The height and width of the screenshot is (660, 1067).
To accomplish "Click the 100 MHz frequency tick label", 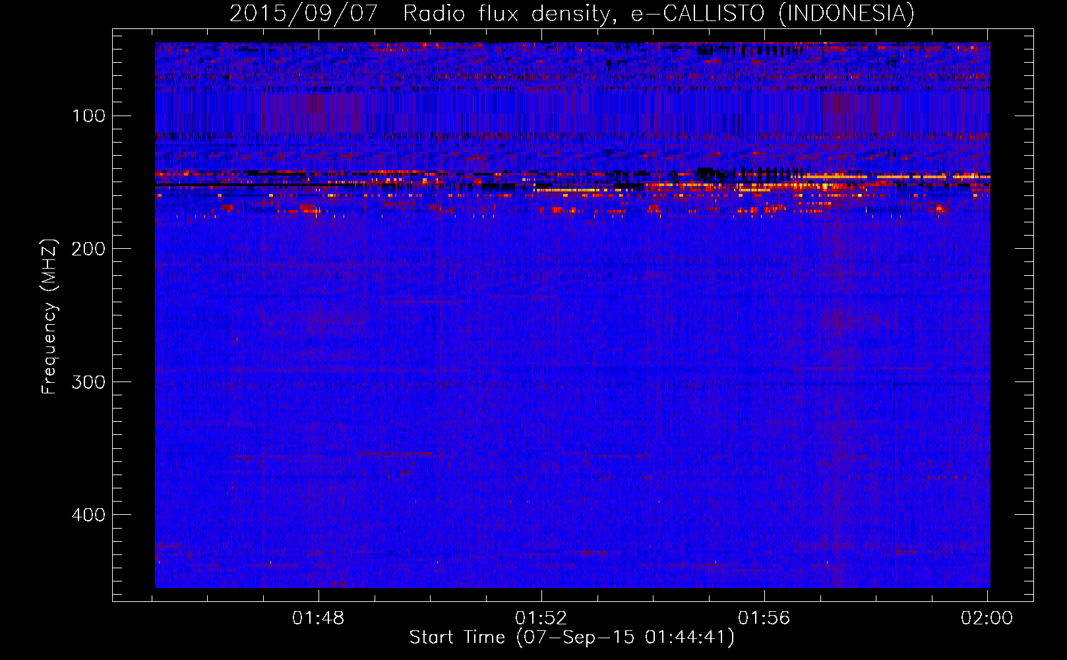I will click(88, 116).
